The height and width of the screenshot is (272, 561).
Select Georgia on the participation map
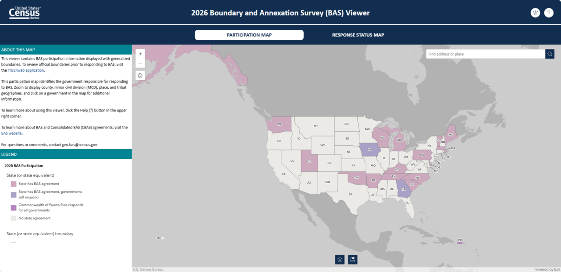tap(403, 189)
